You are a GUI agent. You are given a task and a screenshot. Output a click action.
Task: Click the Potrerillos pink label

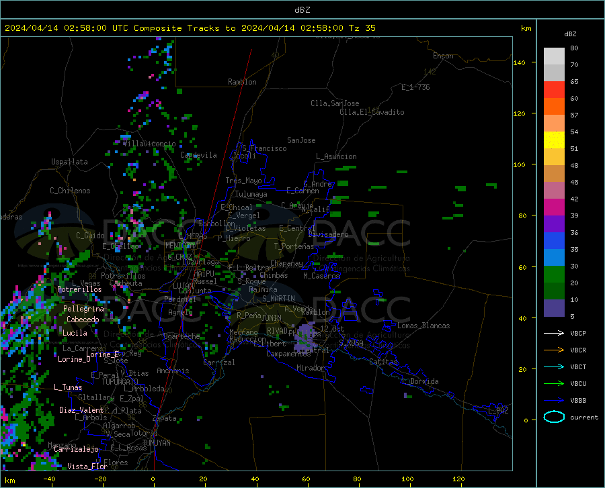pos(79,289)
